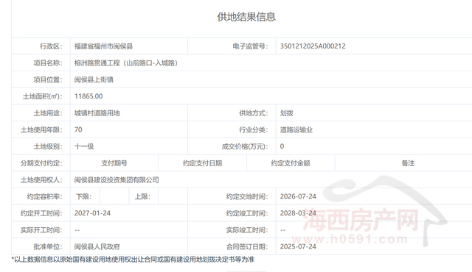Click the industry category 道路运输业
Screen dimensions: 472x272
tap(296, 130)
